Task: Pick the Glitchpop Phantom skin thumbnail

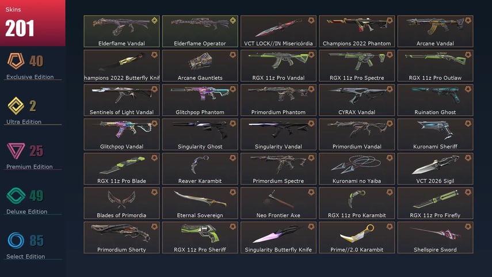Action: click(x=200, y=100)
